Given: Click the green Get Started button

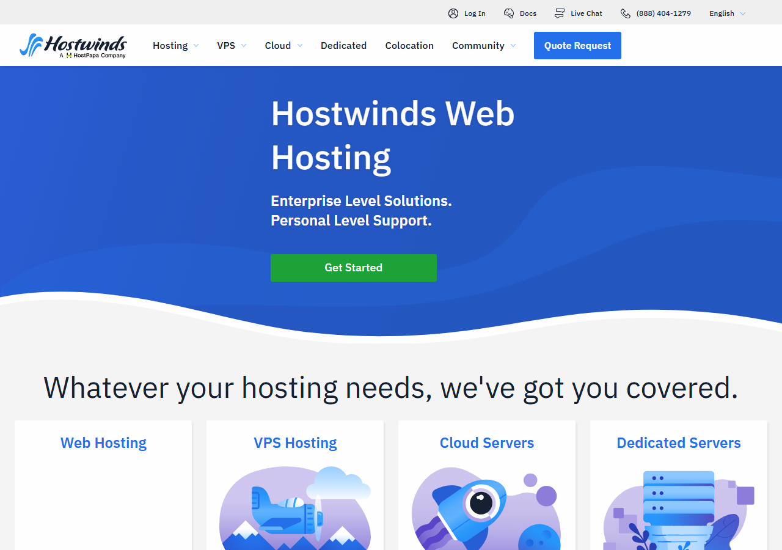Looking at the screenshot, I should point(354,268).
